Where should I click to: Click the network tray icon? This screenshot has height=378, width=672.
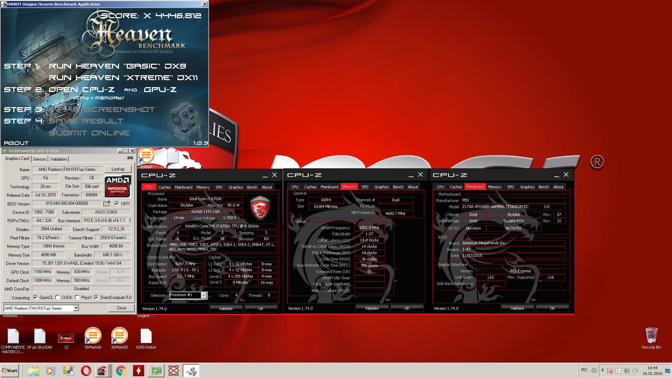click(x=627, y=370)
